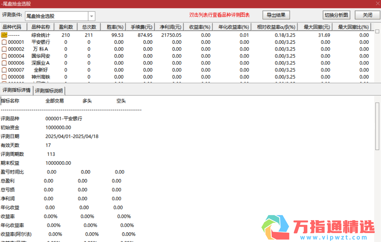Click the document icon beside 000001

click(4, 42)
